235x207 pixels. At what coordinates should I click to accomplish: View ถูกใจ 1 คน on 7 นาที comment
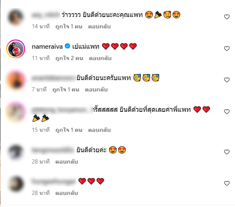66,90
